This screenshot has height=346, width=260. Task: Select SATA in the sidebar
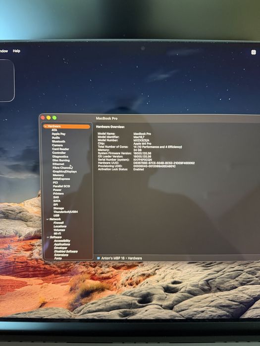click(57, 201)
